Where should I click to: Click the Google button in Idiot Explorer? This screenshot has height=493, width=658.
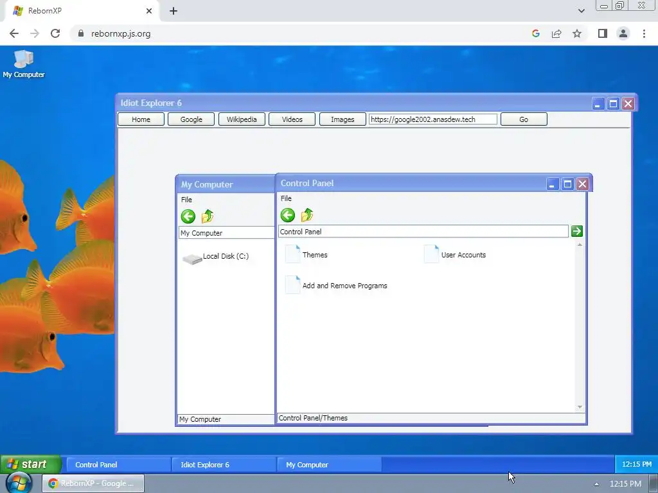coord(191,119)
